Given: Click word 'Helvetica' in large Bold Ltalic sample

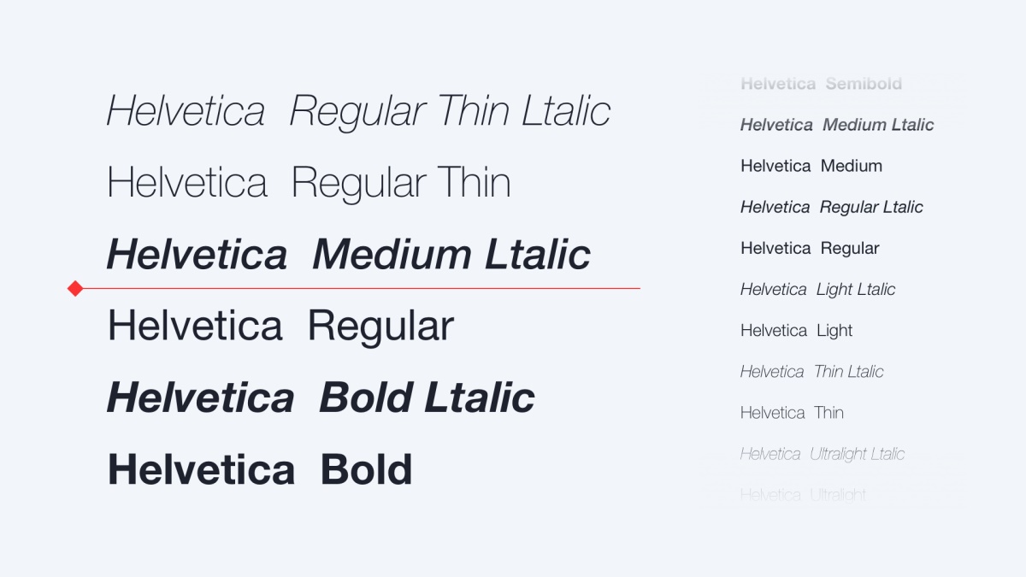Looking at the screenshot, I should (200, 397).
